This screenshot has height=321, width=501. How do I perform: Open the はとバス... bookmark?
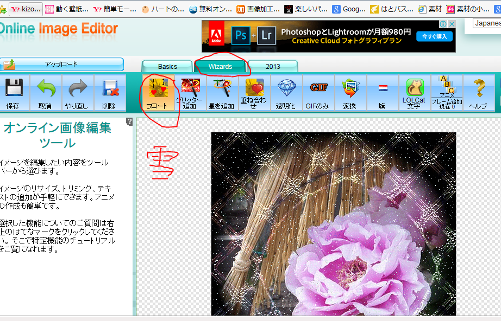pos(392,9)
